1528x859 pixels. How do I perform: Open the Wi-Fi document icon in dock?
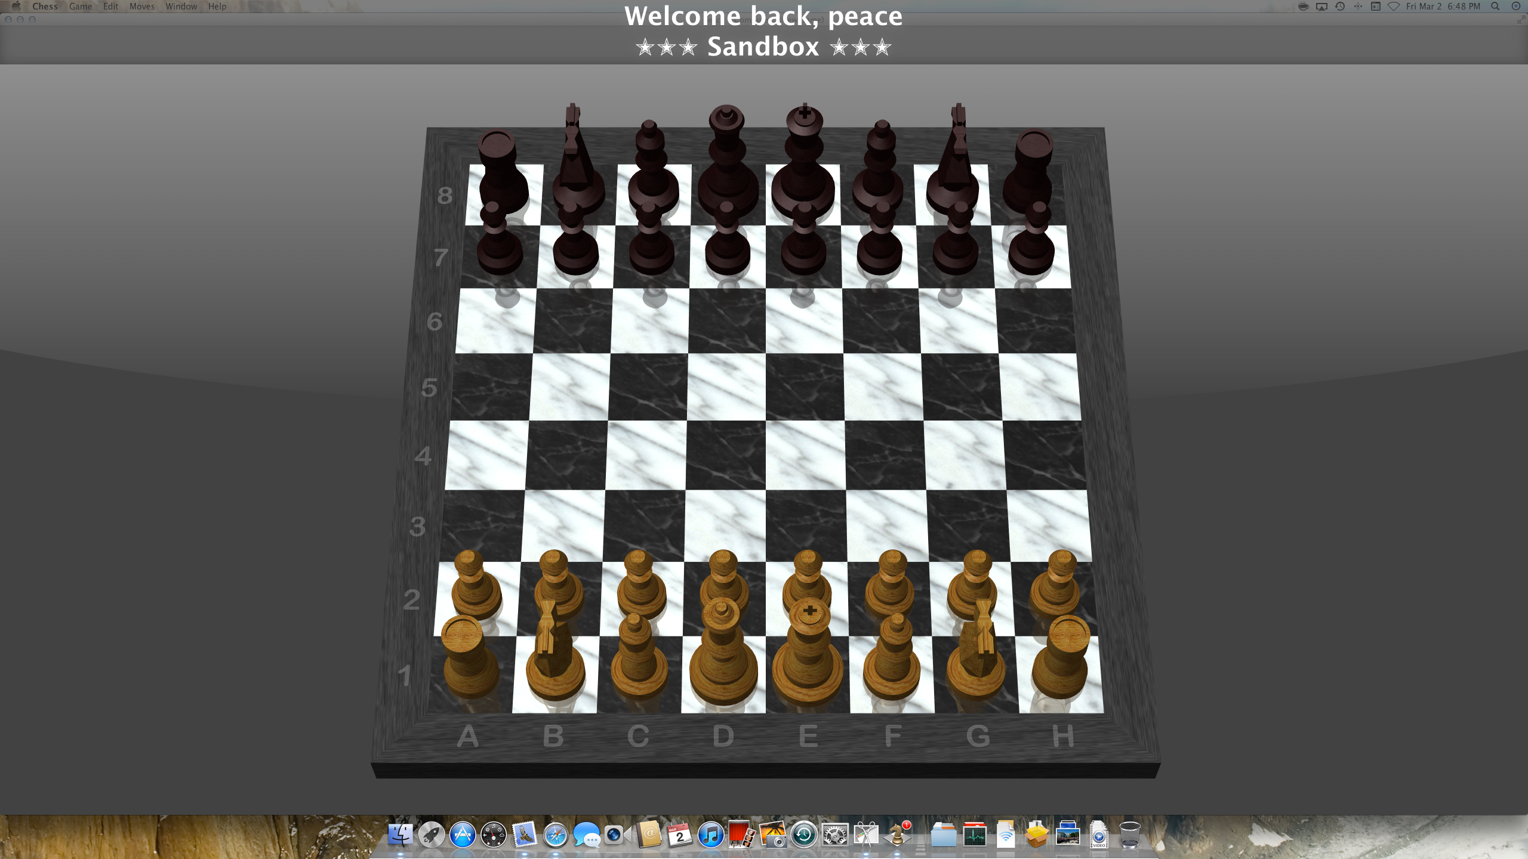tap(1006, 835)
